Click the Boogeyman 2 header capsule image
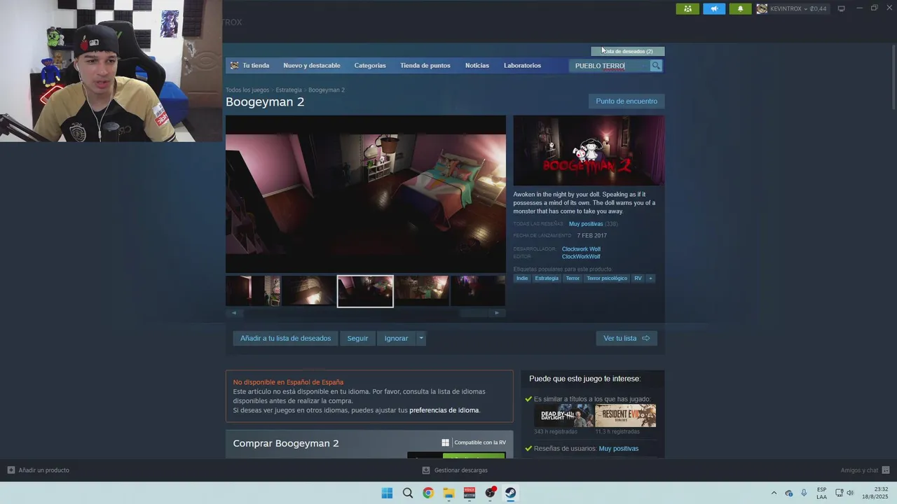 tap(589, 150)
